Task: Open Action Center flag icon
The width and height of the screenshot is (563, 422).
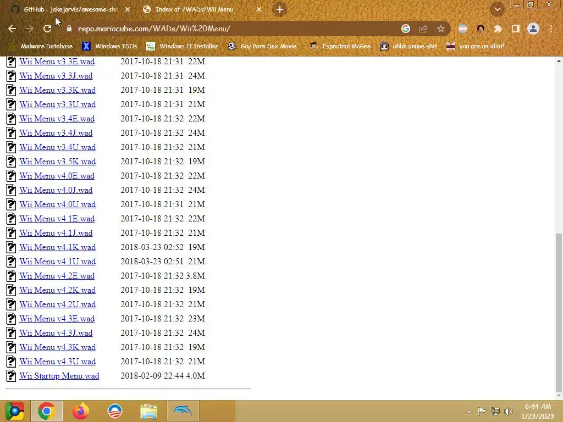Action: pyautogui.click(x=482, y=411)
